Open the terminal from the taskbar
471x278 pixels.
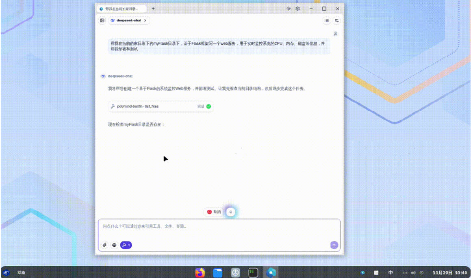click(x=254, y=272)
